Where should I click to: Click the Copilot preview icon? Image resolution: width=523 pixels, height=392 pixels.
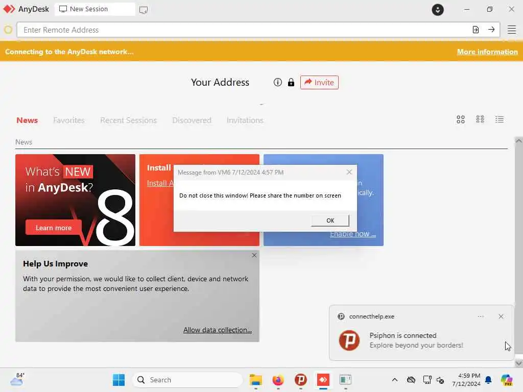(506, 380)
